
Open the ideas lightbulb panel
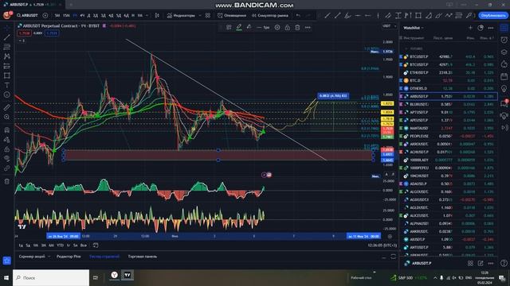pyautogui.click(x=504, y=89)
